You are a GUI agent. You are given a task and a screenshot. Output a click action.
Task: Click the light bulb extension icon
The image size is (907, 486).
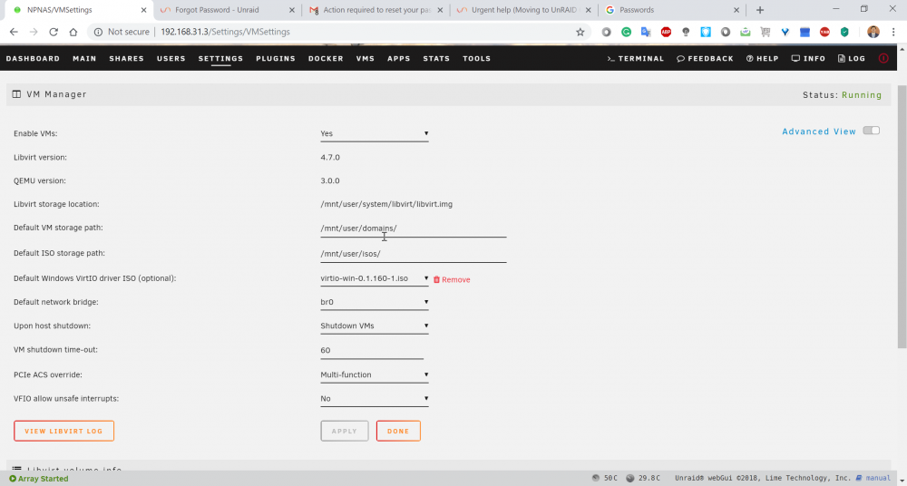coord(686,33)
